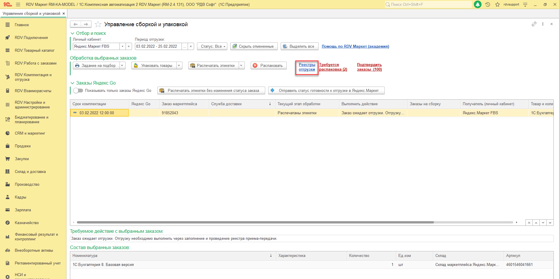Toggle the Скрыть отмененные button

pyautogui.click(x=253, y=46)
